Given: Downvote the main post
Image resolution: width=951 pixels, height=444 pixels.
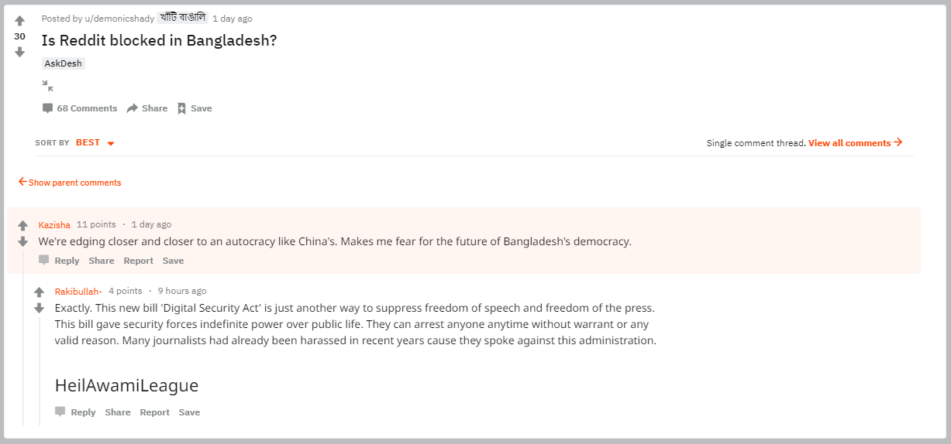Looking at the screenshot, I should pyautogui.click(x=19, y=52).
